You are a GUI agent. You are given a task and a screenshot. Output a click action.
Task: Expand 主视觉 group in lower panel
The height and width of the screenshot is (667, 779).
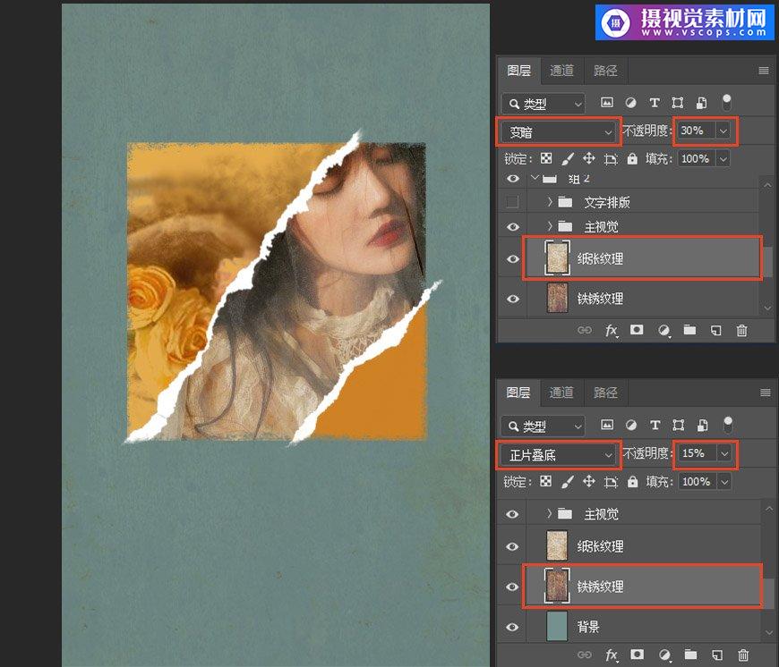[550, 514]
